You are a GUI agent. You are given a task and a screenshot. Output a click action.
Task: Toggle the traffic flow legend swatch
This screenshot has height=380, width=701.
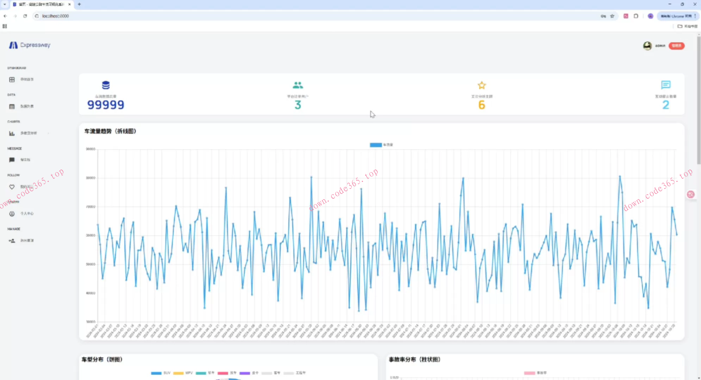376,145
